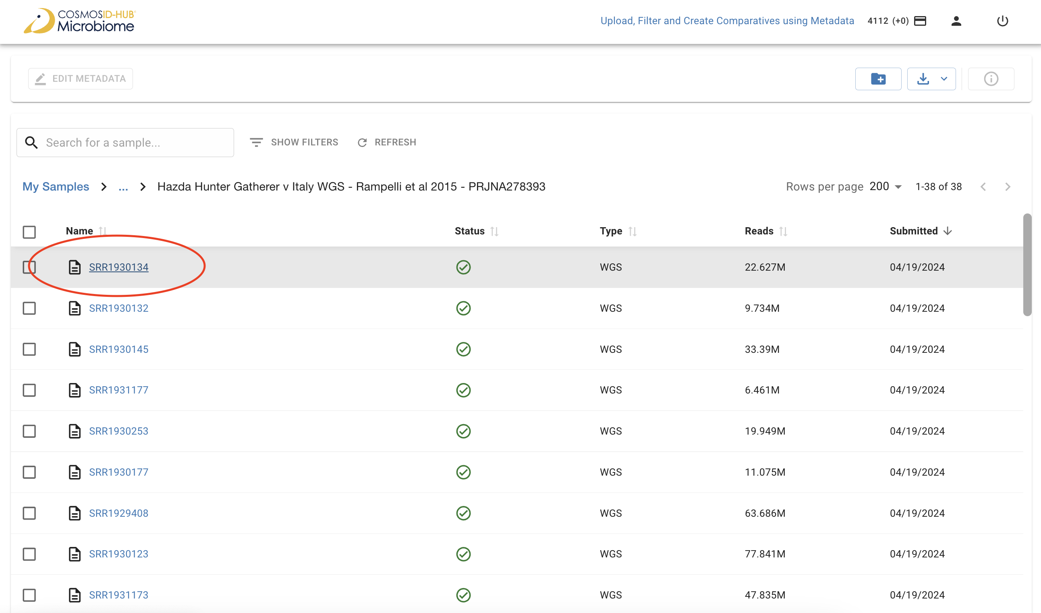The width and height of the screenshot is (1041, 613).
Task: Click the user account profile icon
Action: (x=956, y=21)
